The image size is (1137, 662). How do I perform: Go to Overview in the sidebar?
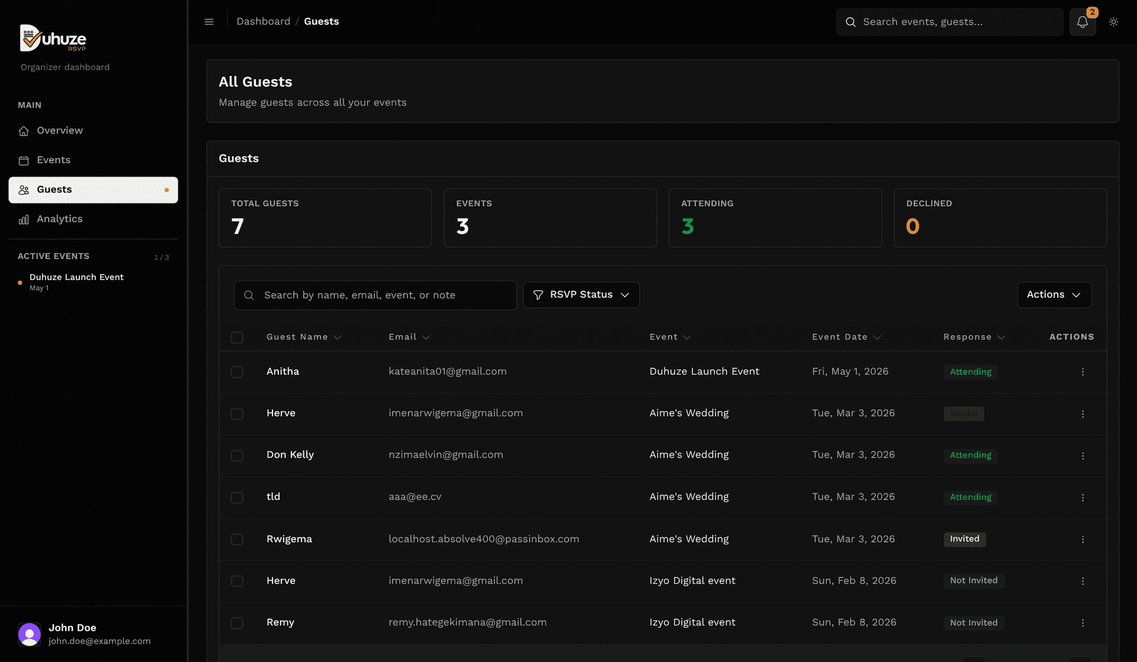coord(93,131)
